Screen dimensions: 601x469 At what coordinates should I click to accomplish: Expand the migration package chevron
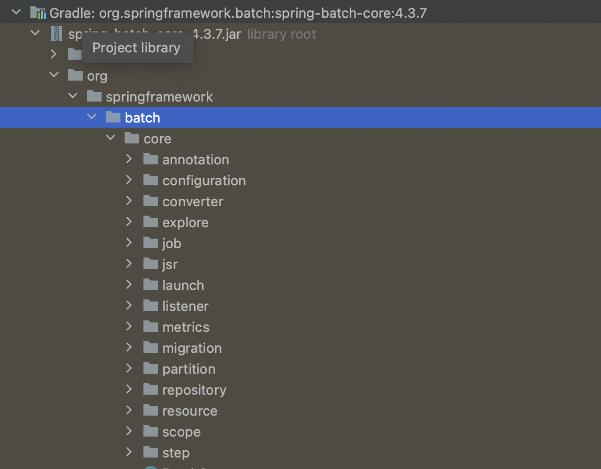coord(129,347)
